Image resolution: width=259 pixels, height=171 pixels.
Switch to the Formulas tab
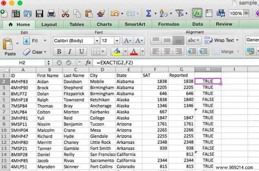169,24
